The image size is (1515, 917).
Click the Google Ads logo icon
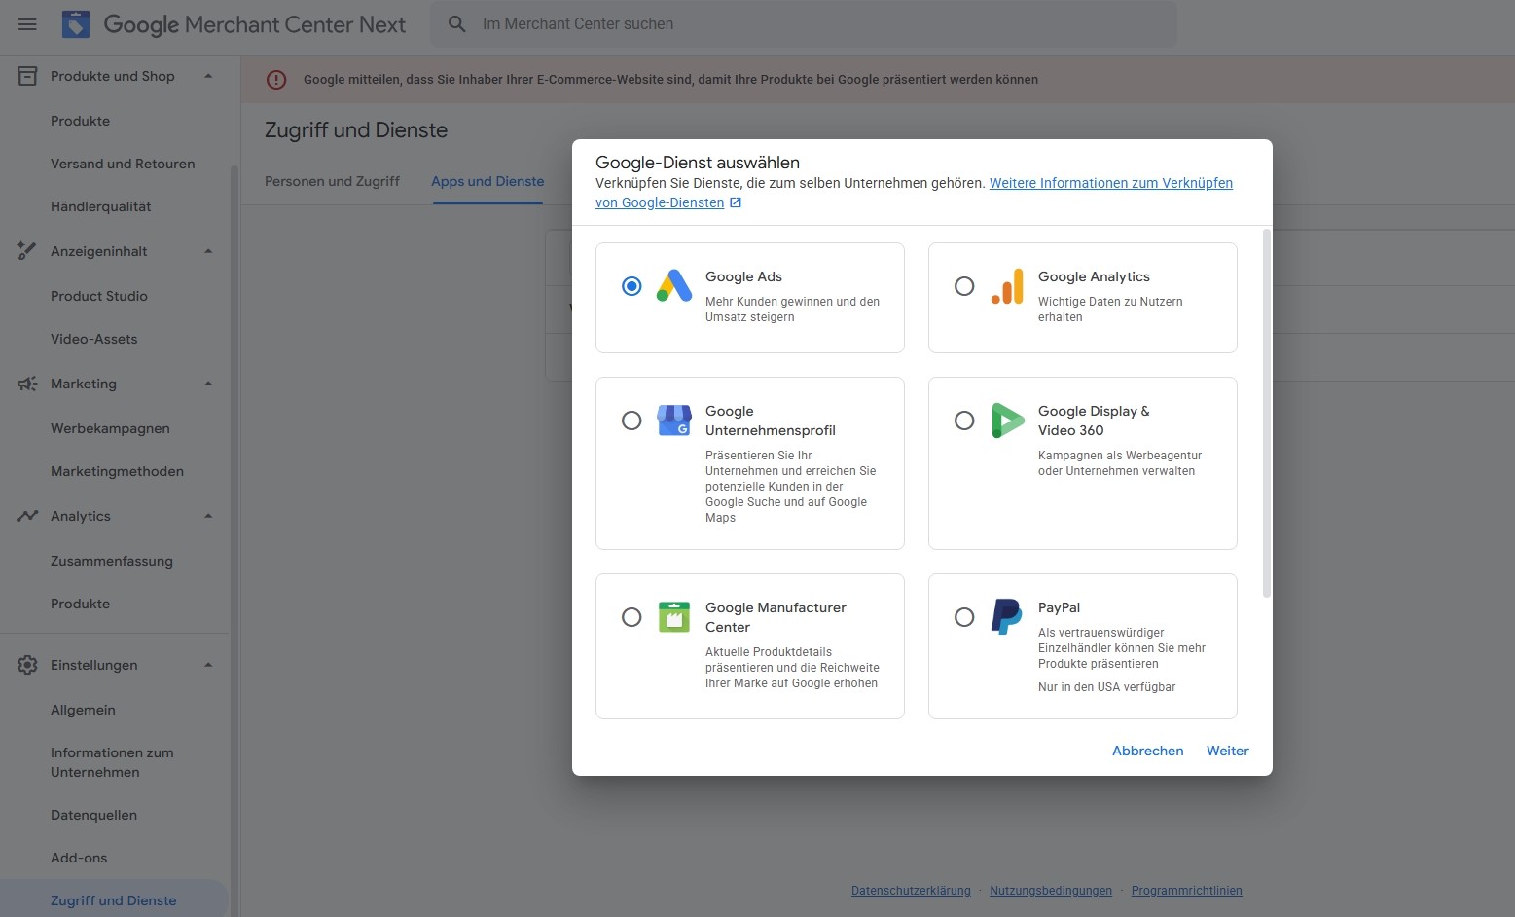pyautogui.click(x=673, y=286)
